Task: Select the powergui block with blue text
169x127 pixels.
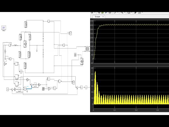Action: click(x=4, y=28)
